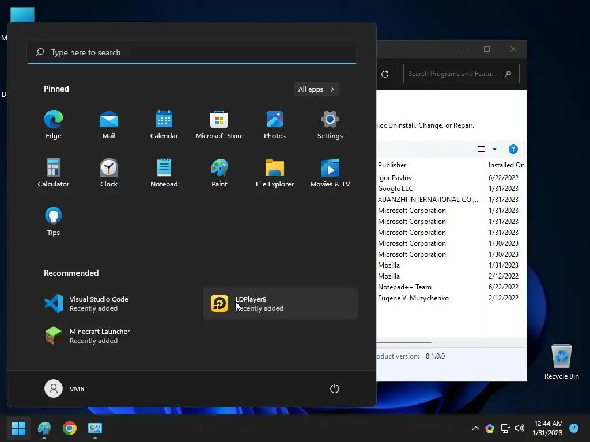Open the Clock app
The image size is (590, 442).
tap(109, 173)
